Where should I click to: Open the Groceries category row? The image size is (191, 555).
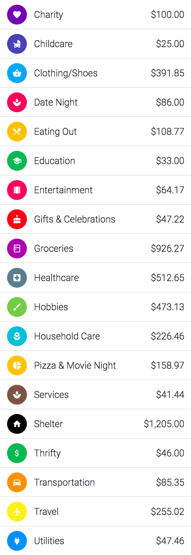click(x=95, y=249)
